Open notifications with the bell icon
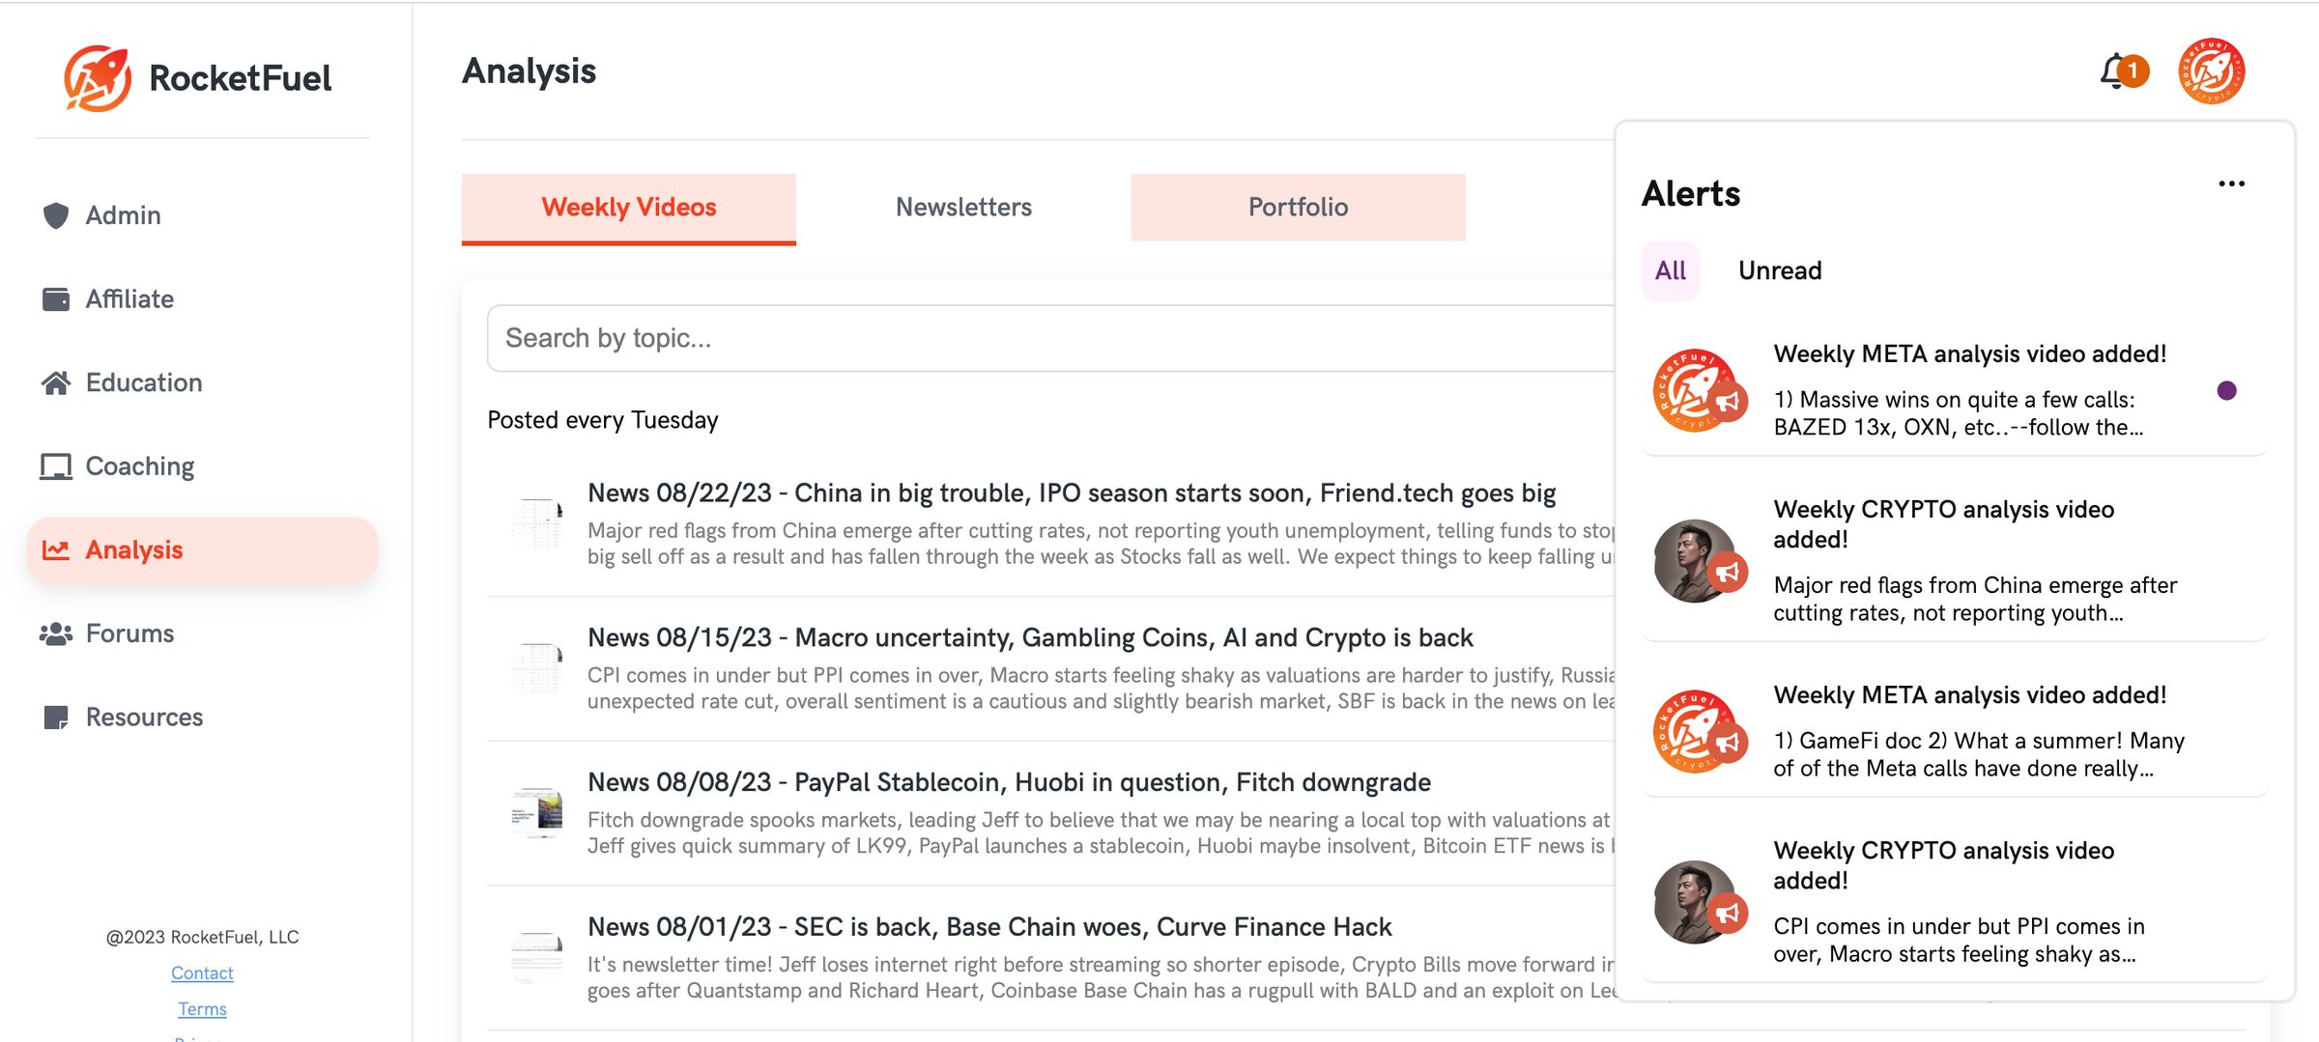The image size is (2319, 1042). [2112, 70]
